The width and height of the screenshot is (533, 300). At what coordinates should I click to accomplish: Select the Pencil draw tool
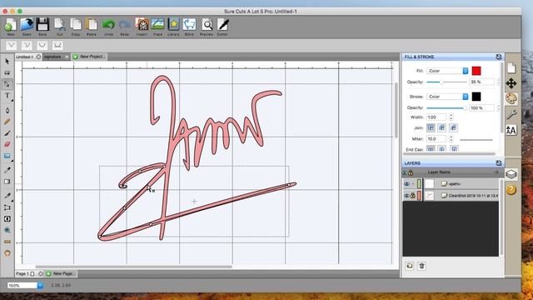coord(7,122)
